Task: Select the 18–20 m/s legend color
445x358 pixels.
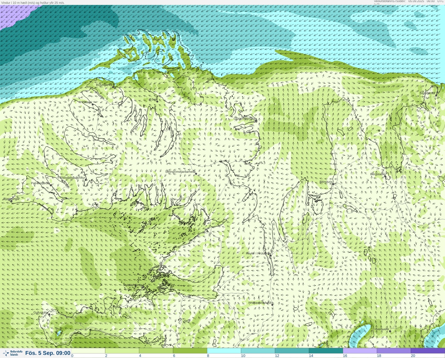Action: click(x=394, y=351)
